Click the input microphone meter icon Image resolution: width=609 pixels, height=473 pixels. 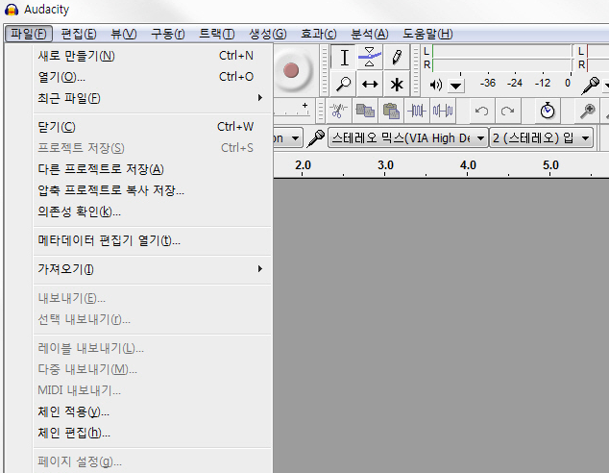click(x=591, y=86)
